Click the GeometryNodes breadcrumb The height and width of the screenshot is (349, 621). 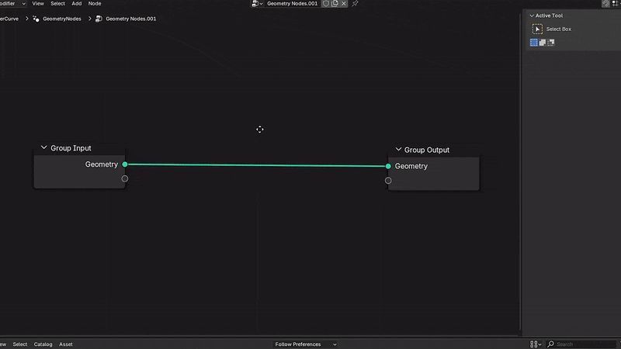[61, 19]
